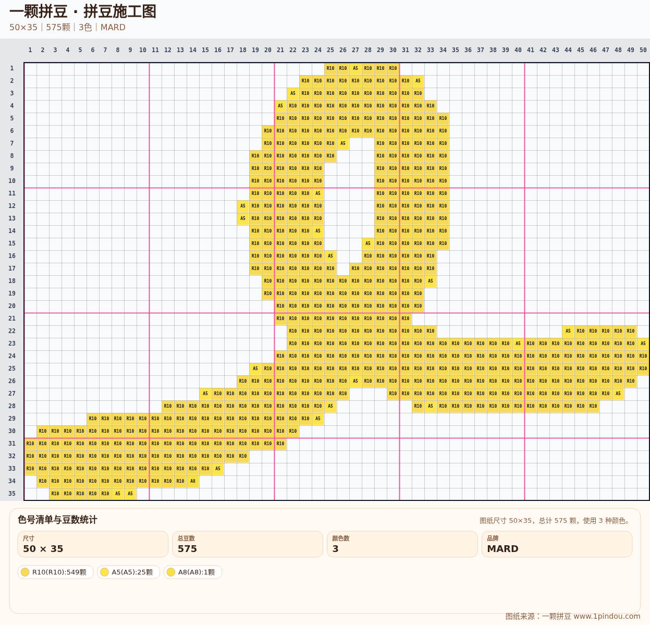Click column header number 14
Screen dimensions: 650x625
(x=193, y=50)
